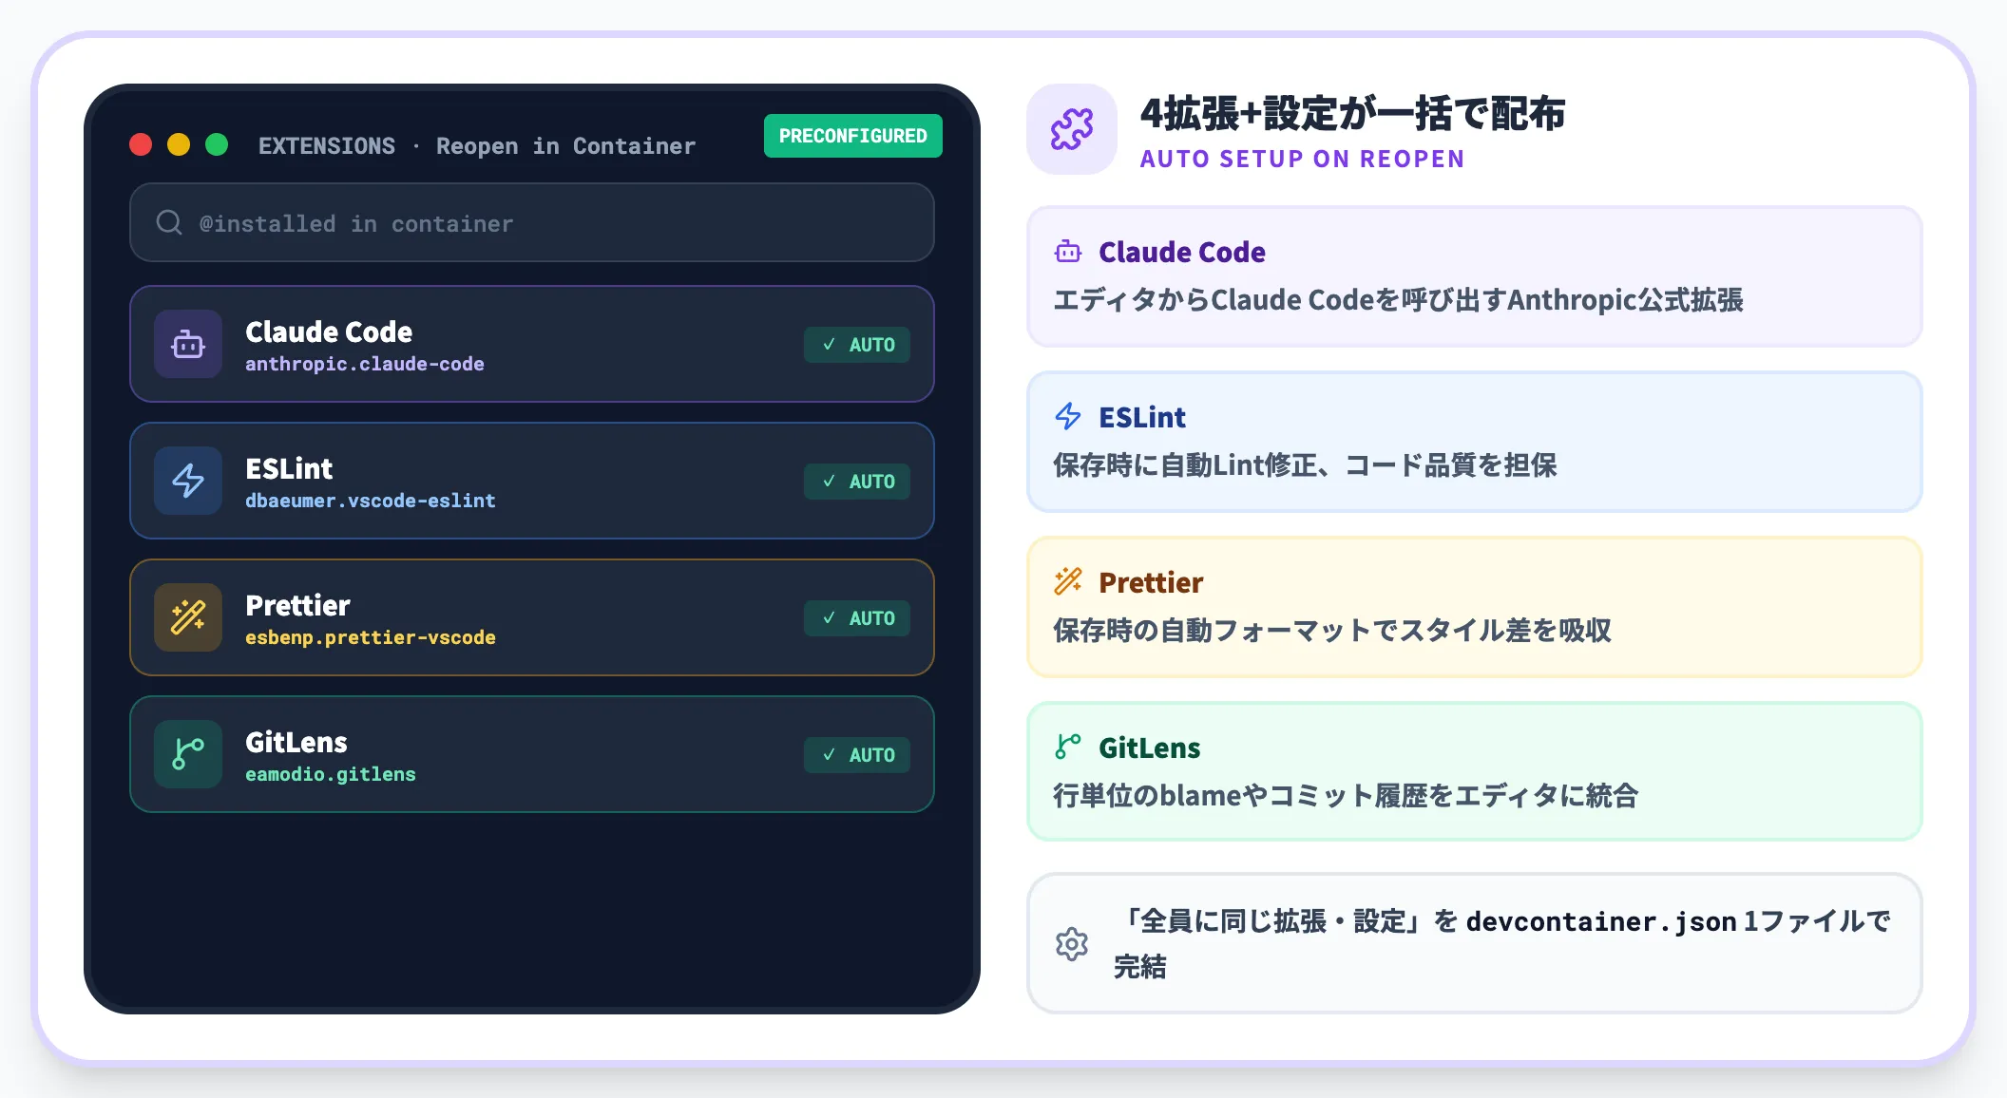
Task: Select the Claude Code extension title in the list
Action: [329, 331]
